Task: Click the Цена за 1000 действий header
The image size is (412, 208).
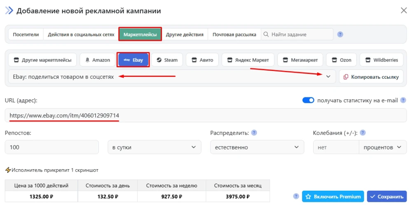Action: point(41,186)
